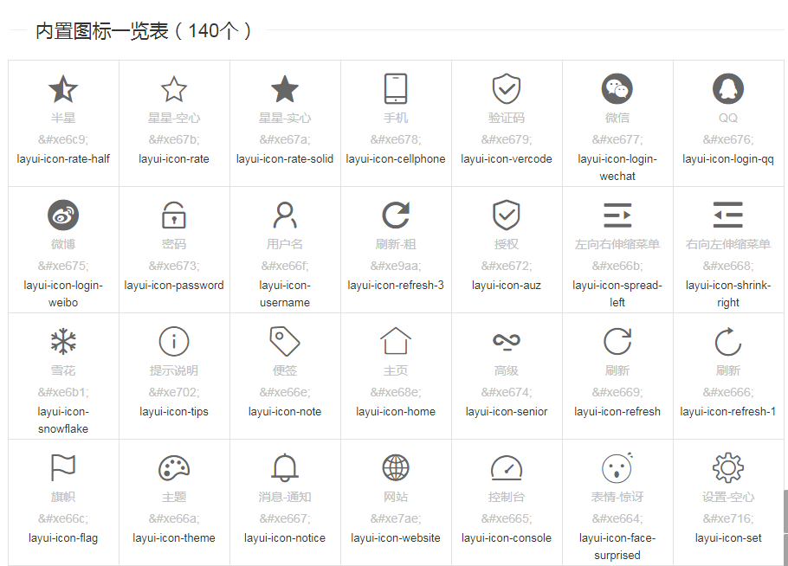This screenshot has width=788, height=566.
Task: Click the home icon
Action: 396,341
